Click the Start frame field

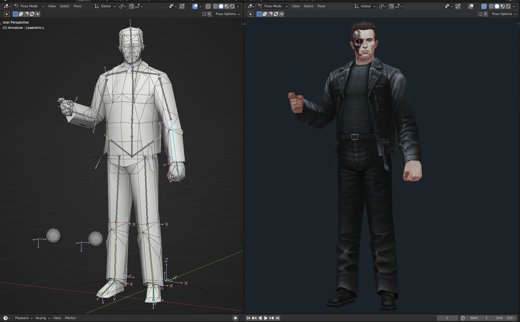click(x=479, y=318)
